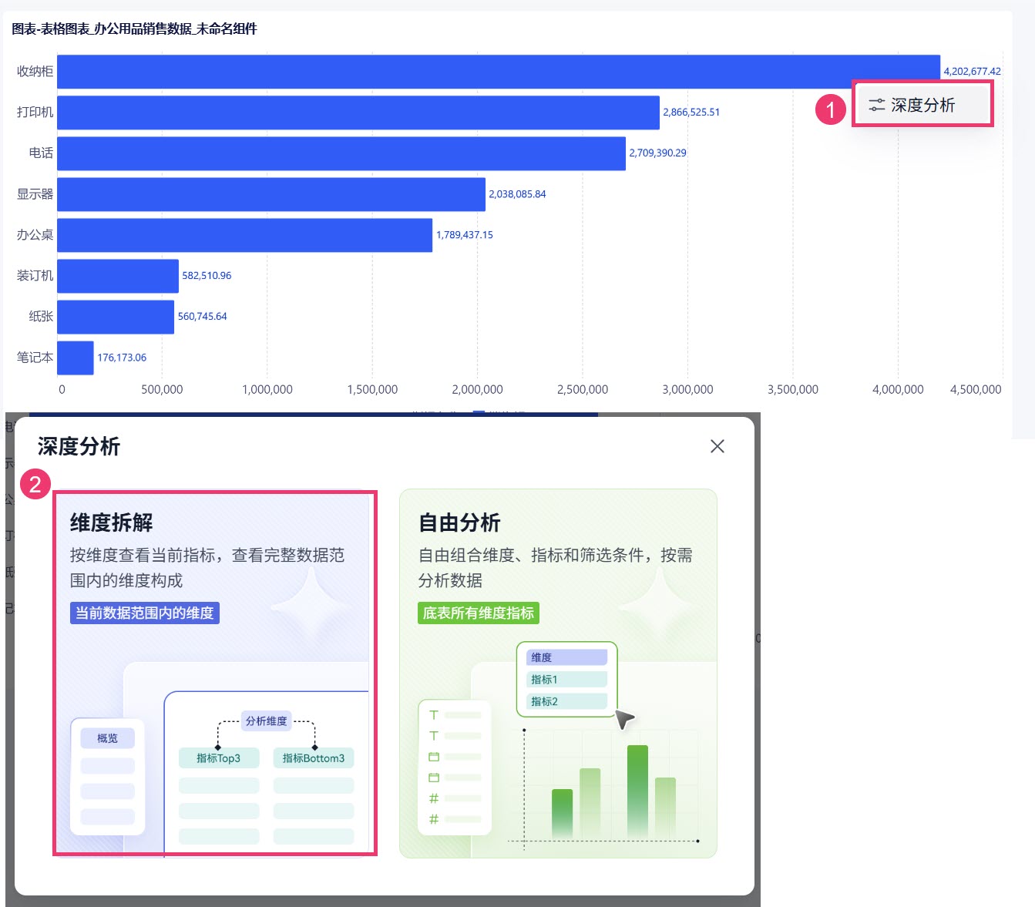Click the 电话 axis label
This screenshot has width=1035, height=907.
[42, 153]
